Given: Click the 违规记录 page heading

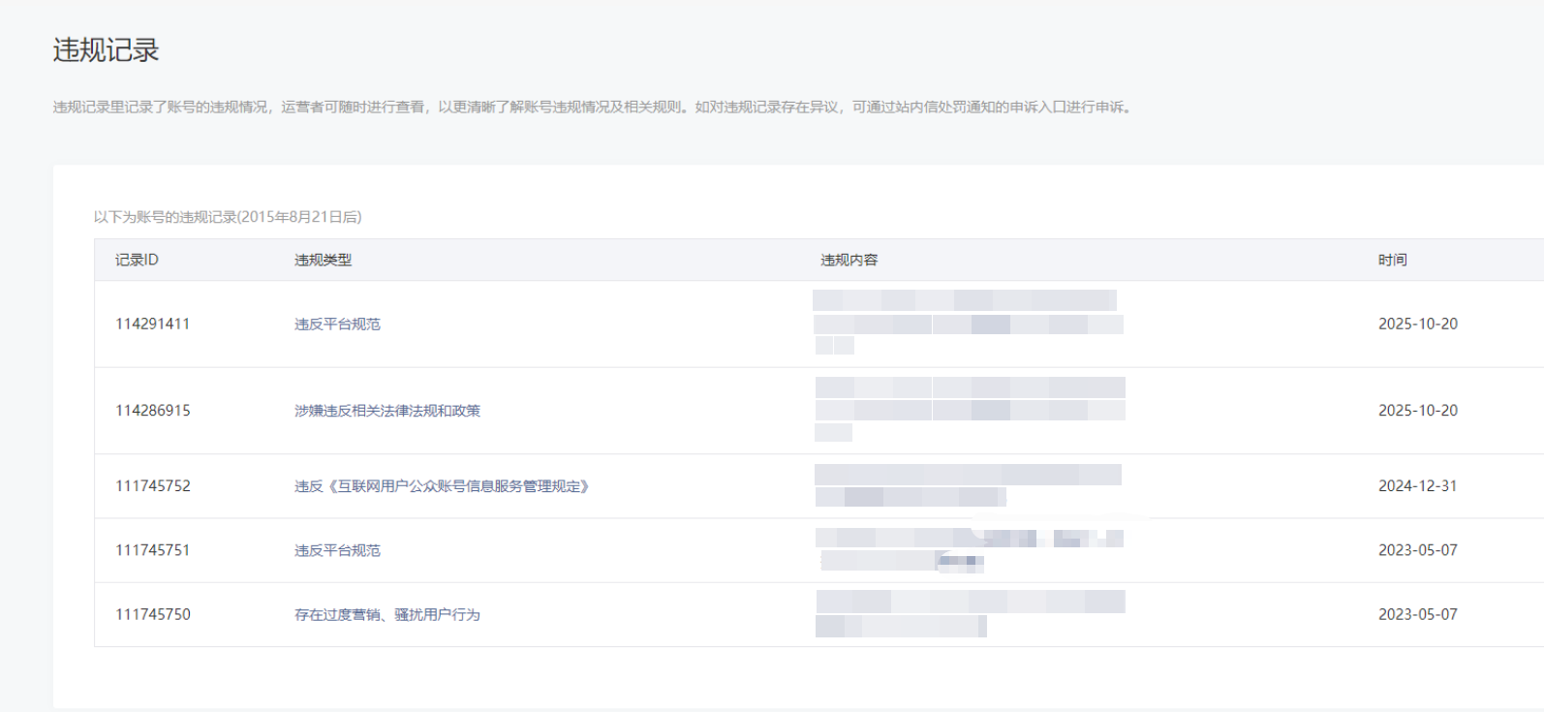Looking at the screenshot, I should coord(106,50).
